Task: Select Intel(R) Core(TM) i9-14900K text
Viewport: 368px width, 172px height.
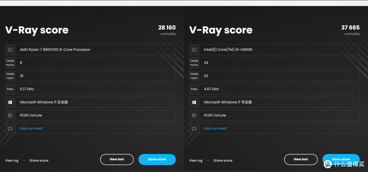Action: [228, 49]
